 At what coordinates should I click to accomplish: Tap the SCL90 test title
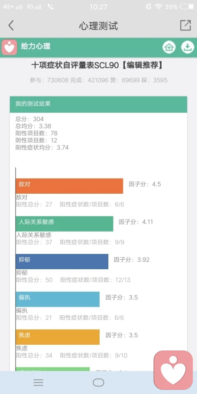coord(97,65)
